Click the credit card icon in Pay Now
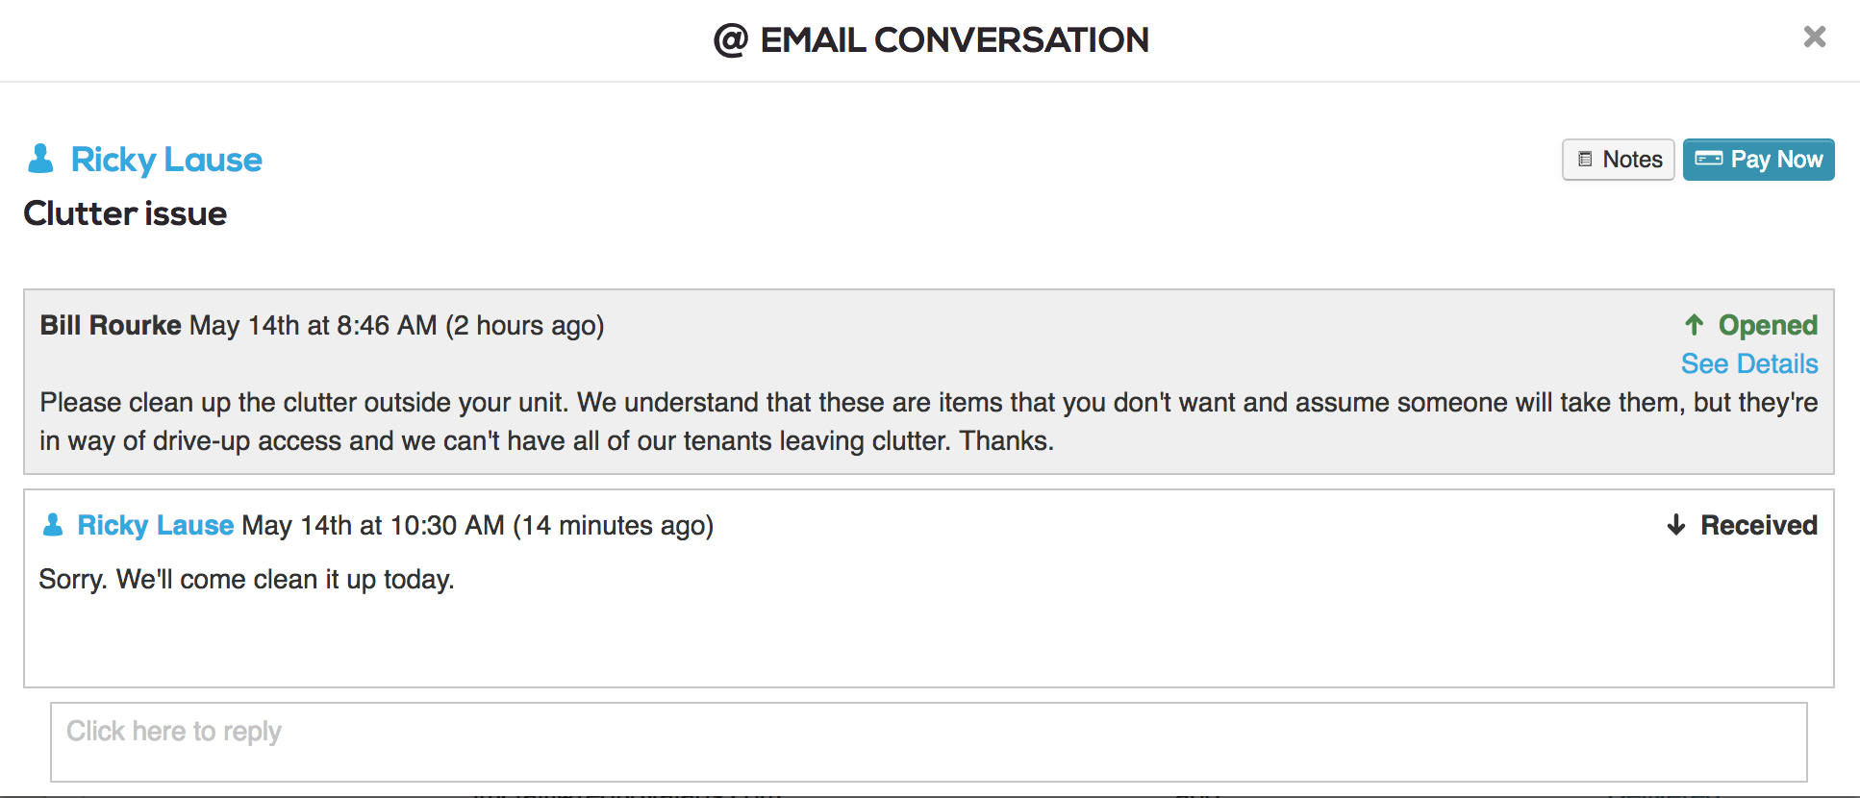This screenshot has height=798, width=1860. (x=1708, y=159)
